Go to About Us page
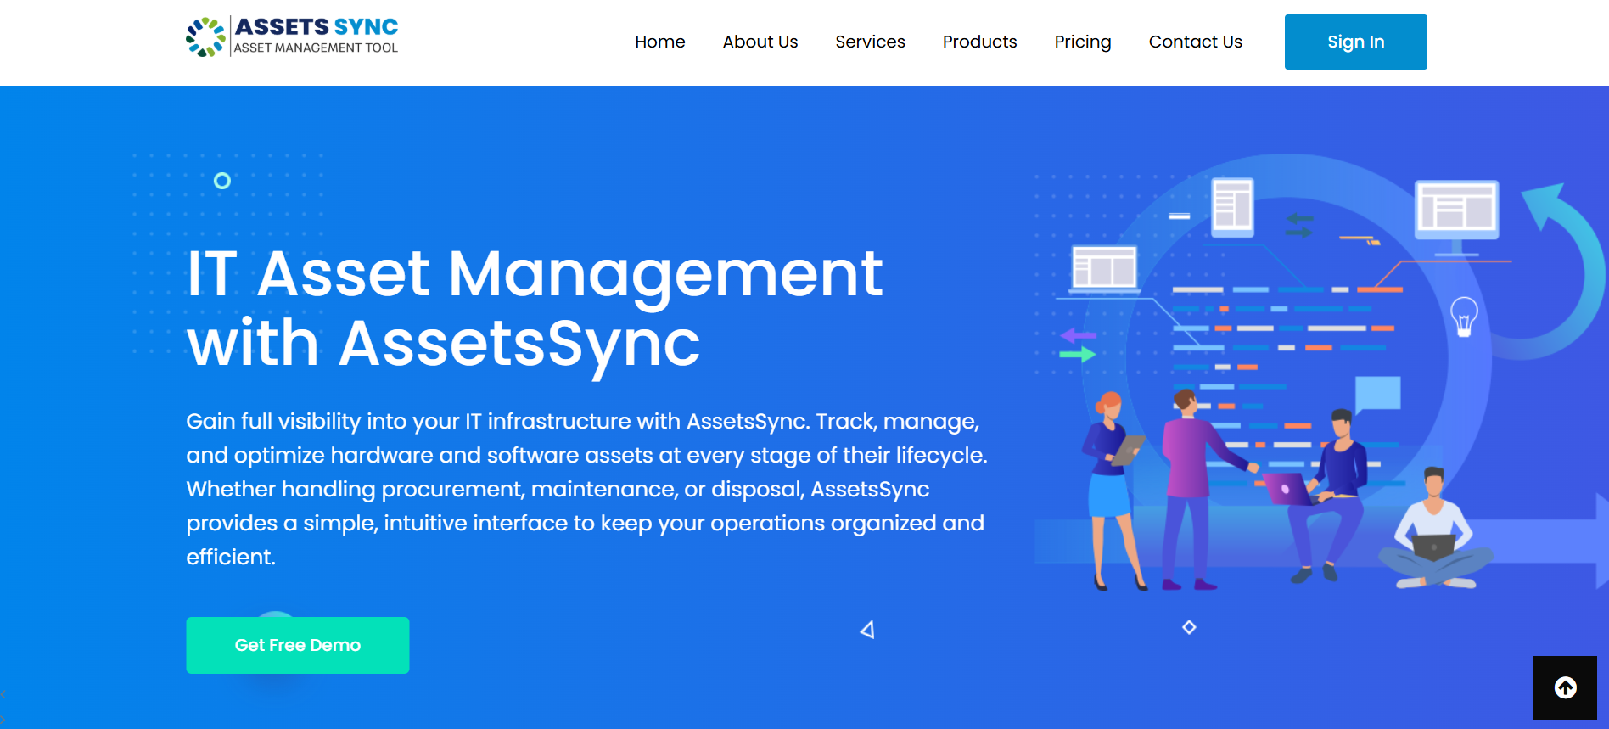1609x729 pixels. coord(760,42)
